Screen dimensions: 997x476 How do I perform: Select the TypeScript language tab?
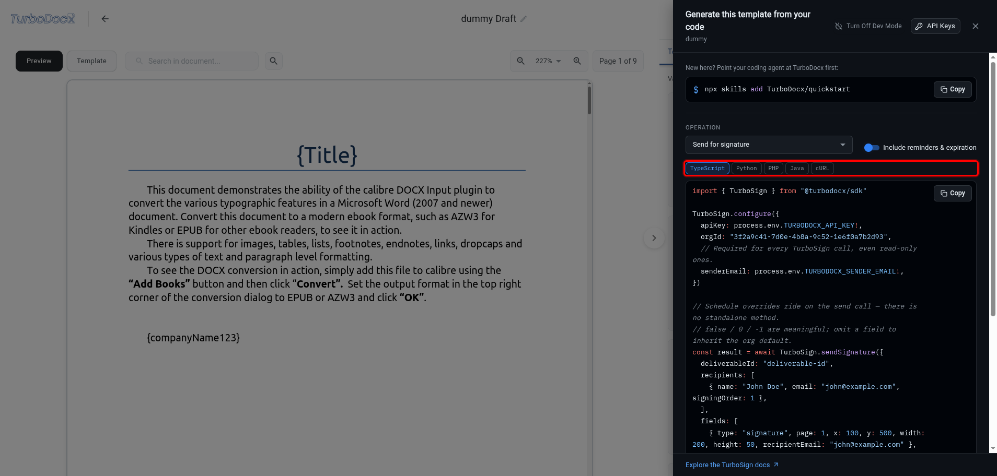coord(707,169)
